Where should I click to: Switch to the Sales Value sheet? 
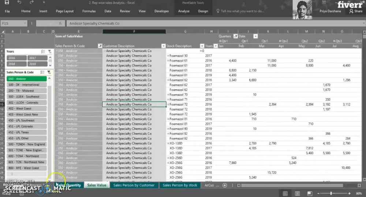pyautogui.click(x=97, y=185)
